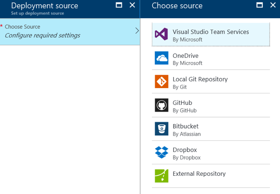Click 'Choose Source' required field label

pyautogui.click(x=22, y=27)
